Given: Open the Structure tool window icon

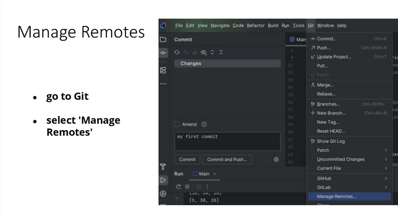Looking at the screenshot, I should click(163, 70).
